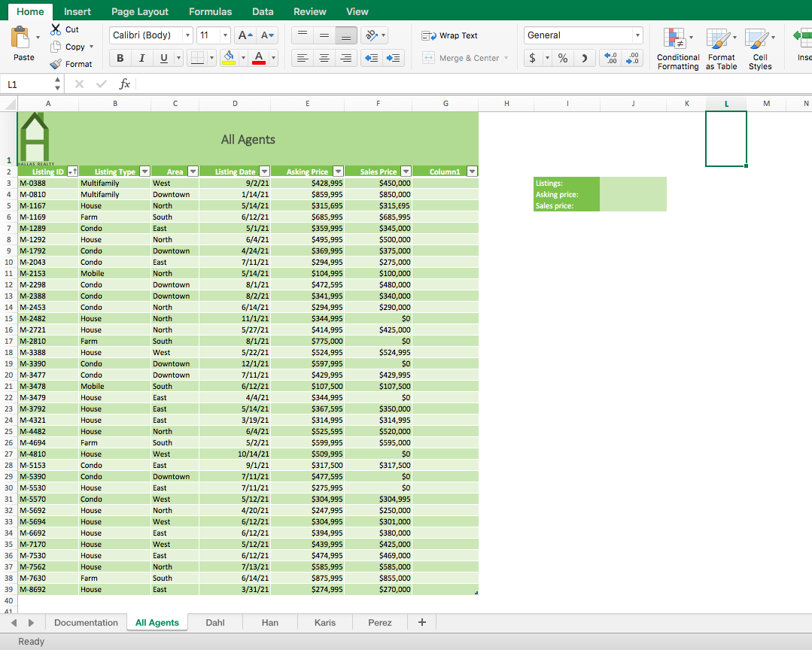
Task: Toggle italic formatting
Action: pyautogui.click(x=141, y=58)
